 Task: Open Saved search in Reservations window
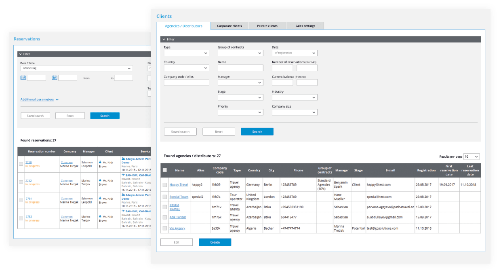[35, 116]
